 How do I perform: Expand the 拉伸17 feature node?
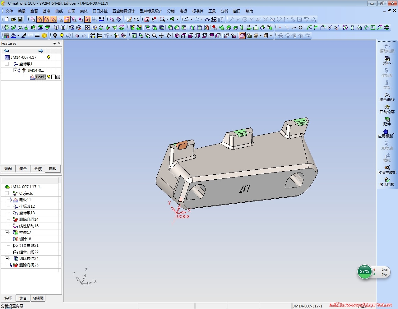click(7, 232)
